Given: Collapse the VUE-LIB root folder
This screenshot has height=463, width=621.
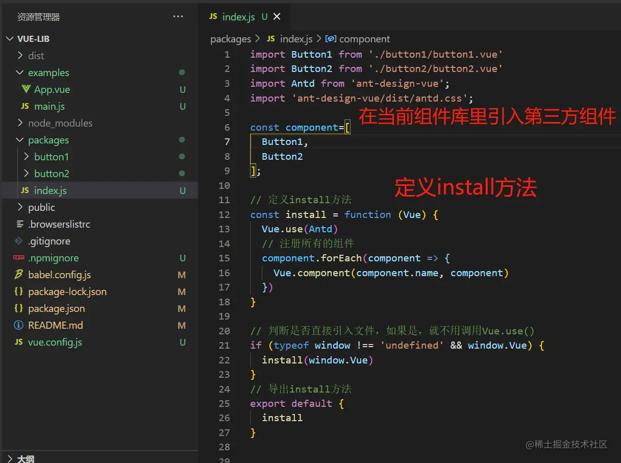Looking at the screenshot, I should pyautogui.click(x=10, y=39).
